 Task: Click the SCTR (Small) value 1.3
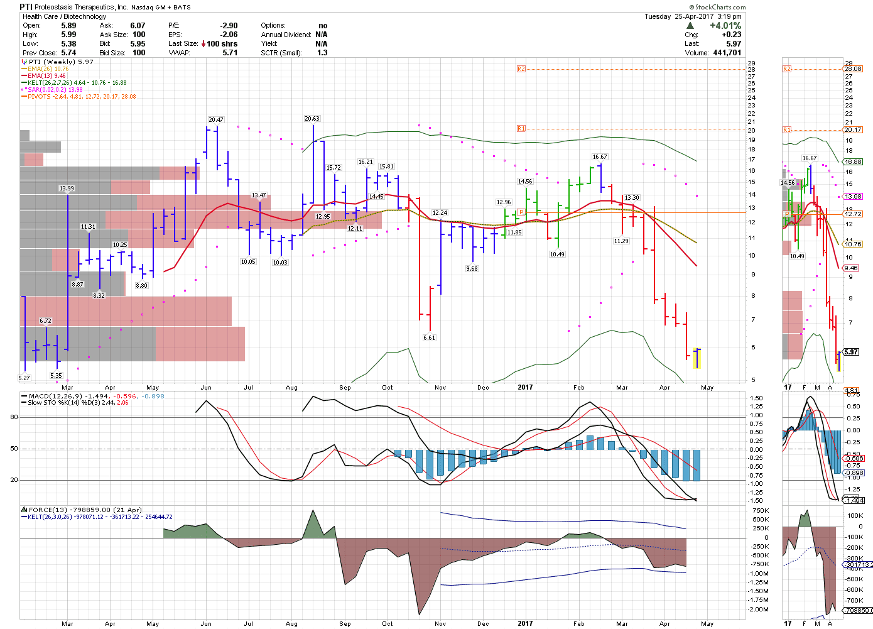[x=322, y=53]
